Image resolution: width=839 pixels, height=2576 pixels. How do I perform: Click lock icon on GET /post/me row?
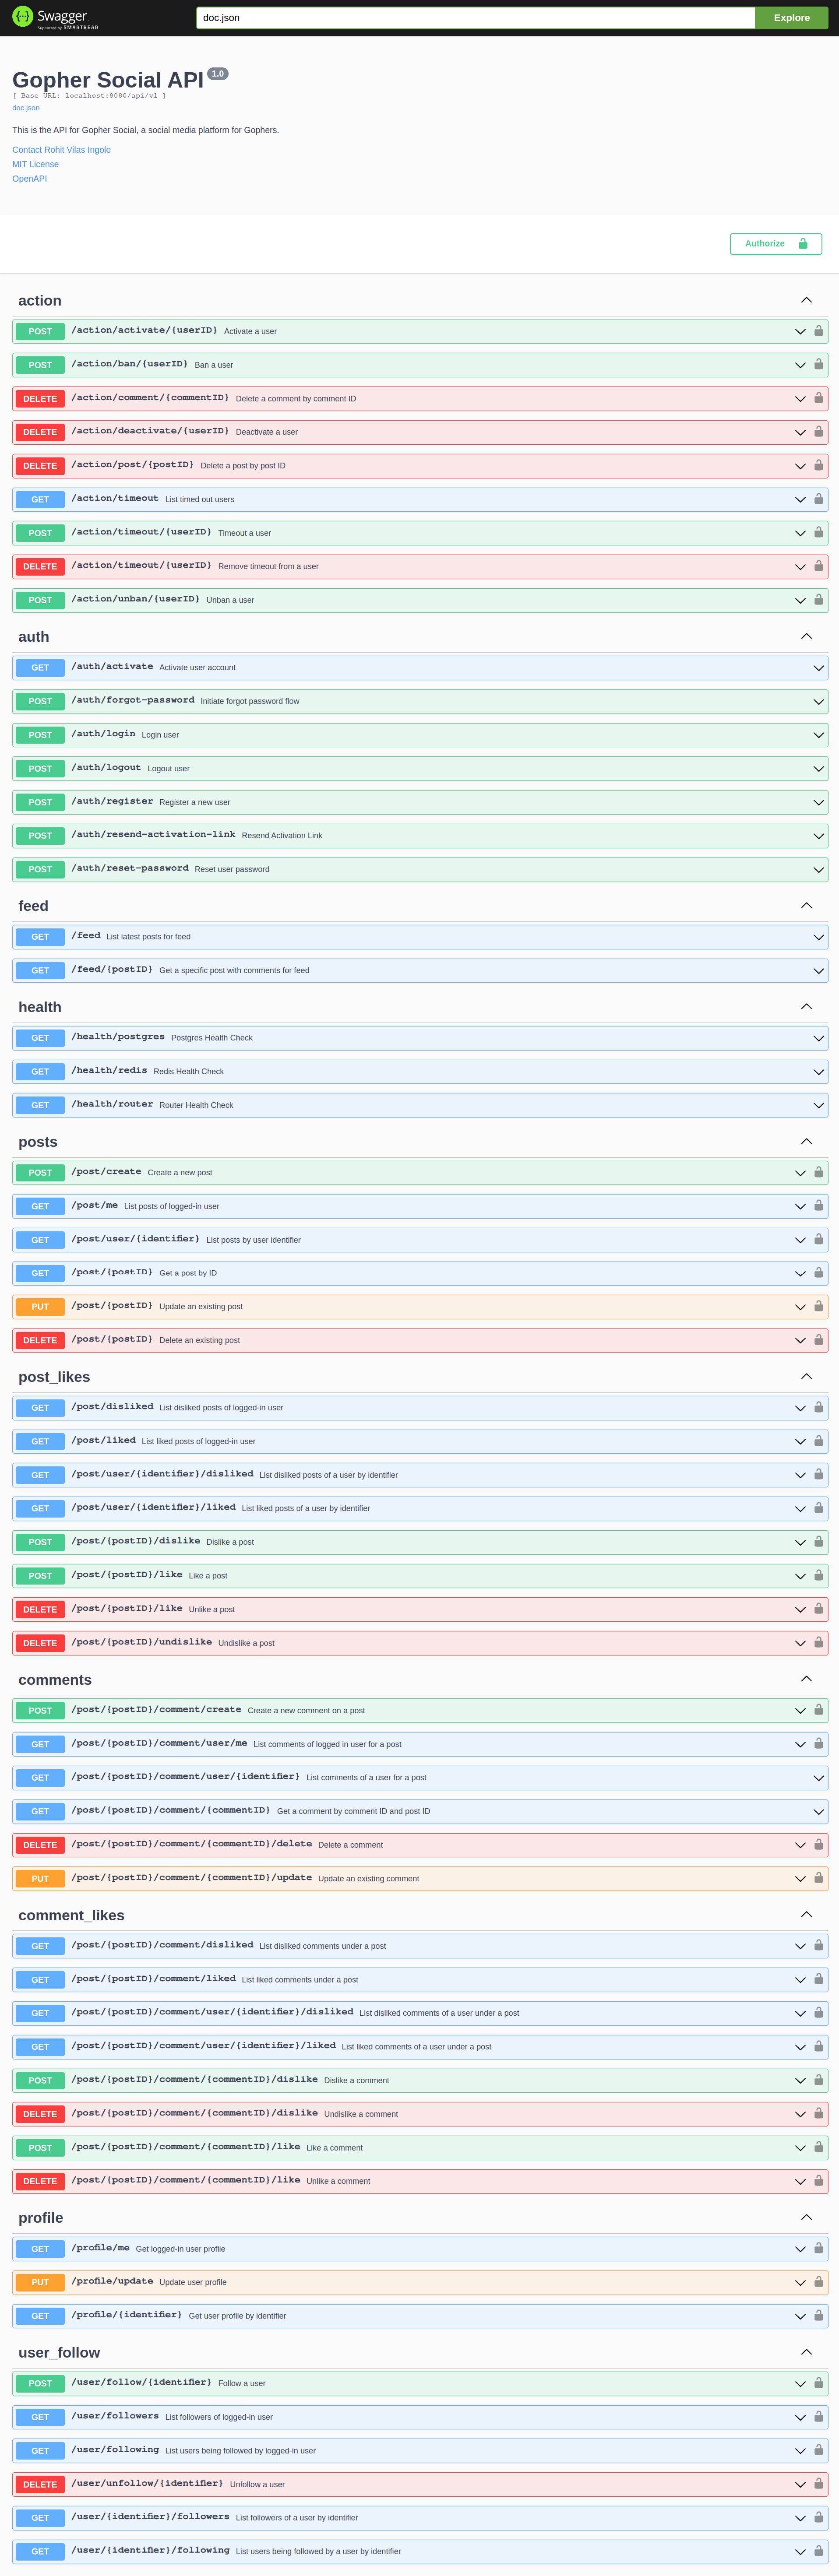(818, 1206)
